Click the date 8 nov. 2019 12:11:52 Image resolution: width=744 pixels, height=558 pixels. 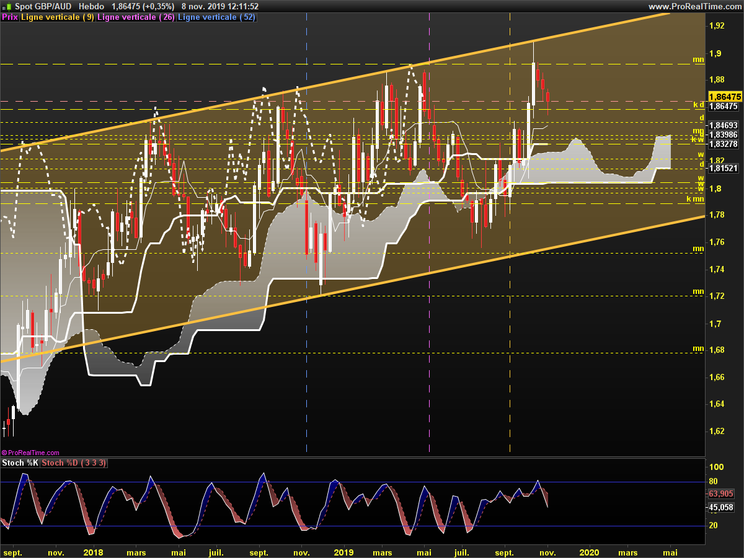(x=220, y=6)
